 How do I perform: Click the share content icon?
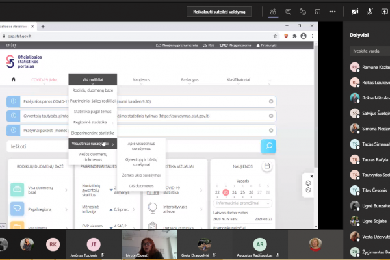point(384,12)
